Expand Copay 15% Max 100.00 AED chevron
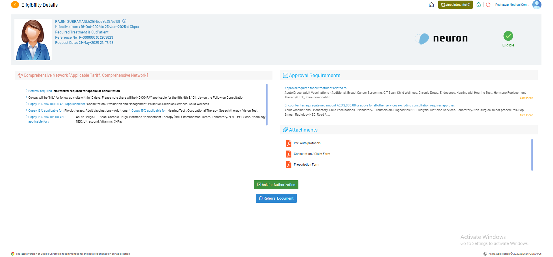Viewport: 553px width, 257px height. tap(27, 104)
